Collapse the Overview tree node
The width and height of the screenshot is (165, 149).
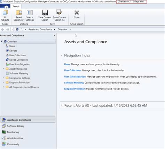click(1, 41)
